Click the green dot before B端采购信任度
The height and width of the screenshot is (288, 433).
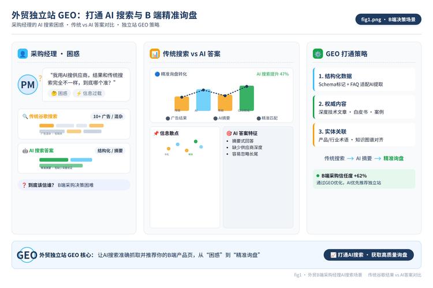click(318, 176)
